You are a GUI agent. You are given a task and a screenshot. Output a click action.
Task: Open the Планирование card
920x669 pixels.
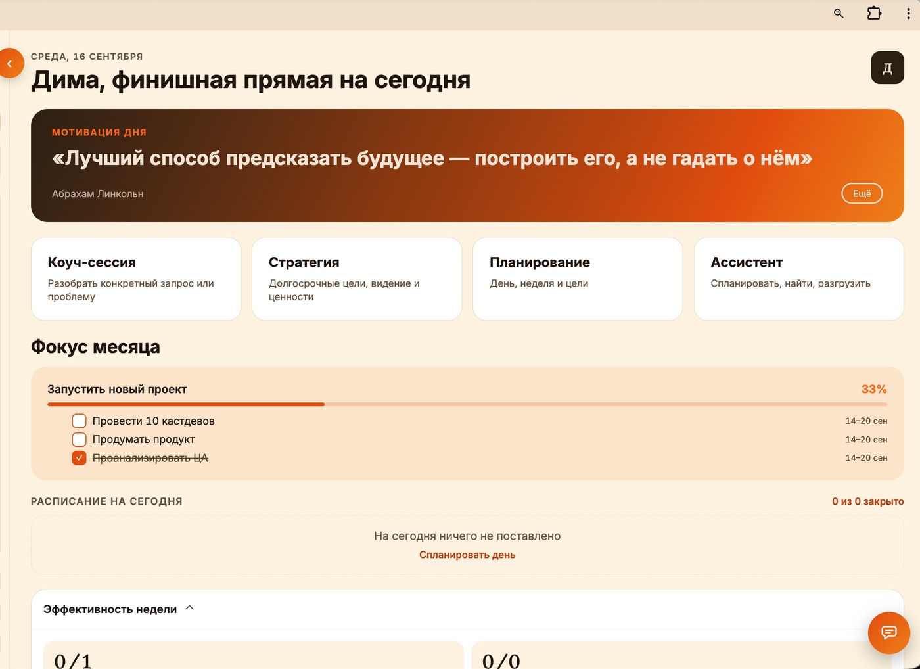pyautogui.click(x=578, y=279)
